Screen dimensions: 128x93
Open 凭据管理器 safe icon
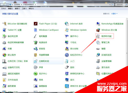point(36,55)
